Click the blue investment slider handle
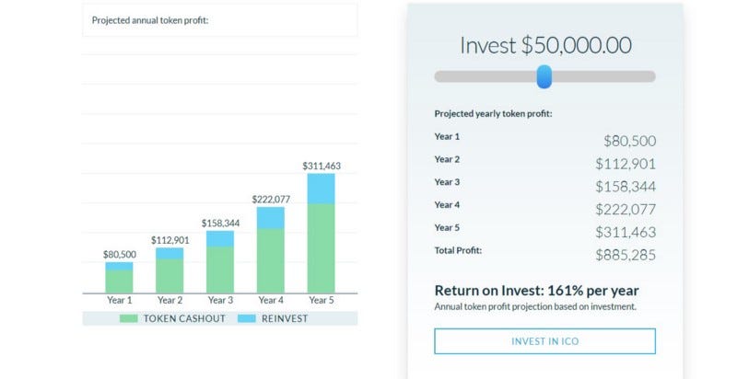737x379 pixels. pyautogui.click(x=544, y=76)
